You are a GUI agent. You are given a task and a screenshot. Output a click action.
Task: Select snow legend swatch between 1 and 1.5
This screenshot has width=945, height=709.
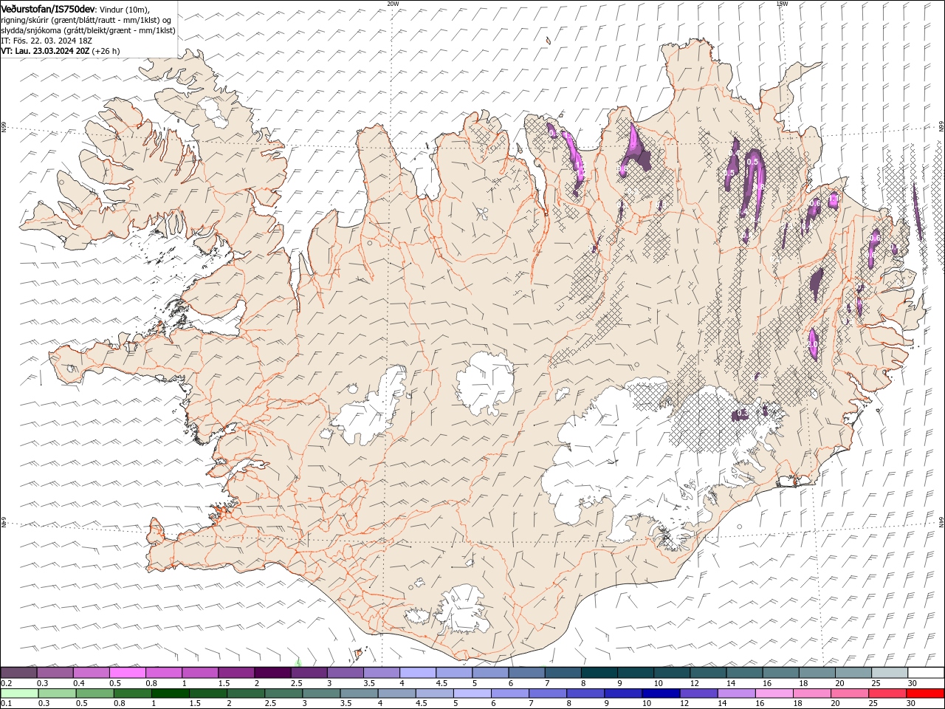(x=199, y=673)
